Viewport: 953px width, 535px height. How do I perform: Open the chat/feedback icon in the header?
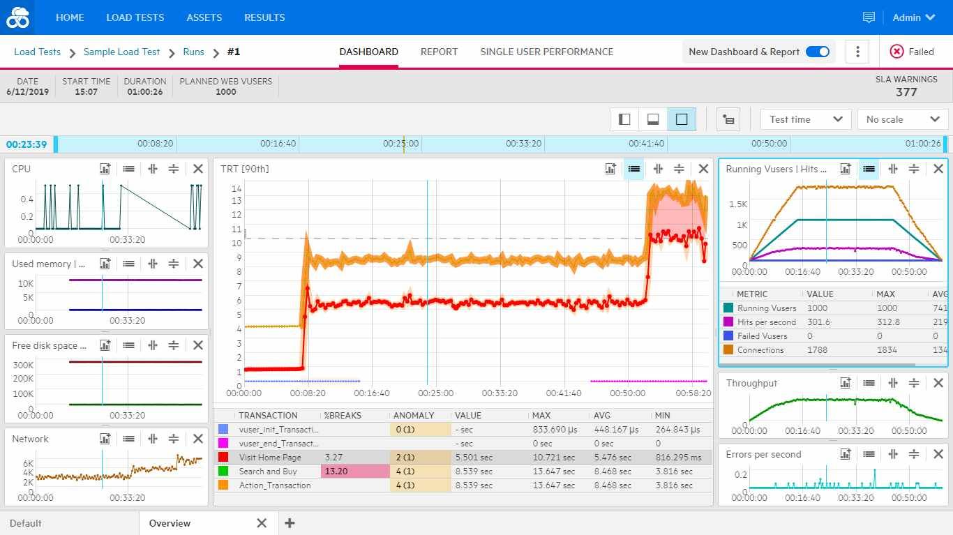coord(868,17)
